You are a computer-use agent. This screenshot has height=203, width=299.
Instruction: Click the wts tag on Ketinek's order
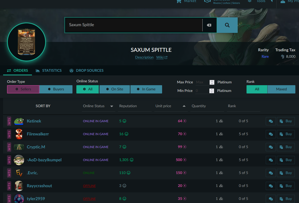(9, 121)
